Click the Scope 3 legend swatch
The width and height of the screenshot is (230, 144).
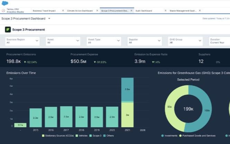pyautogui.click(x=91, y=136)
